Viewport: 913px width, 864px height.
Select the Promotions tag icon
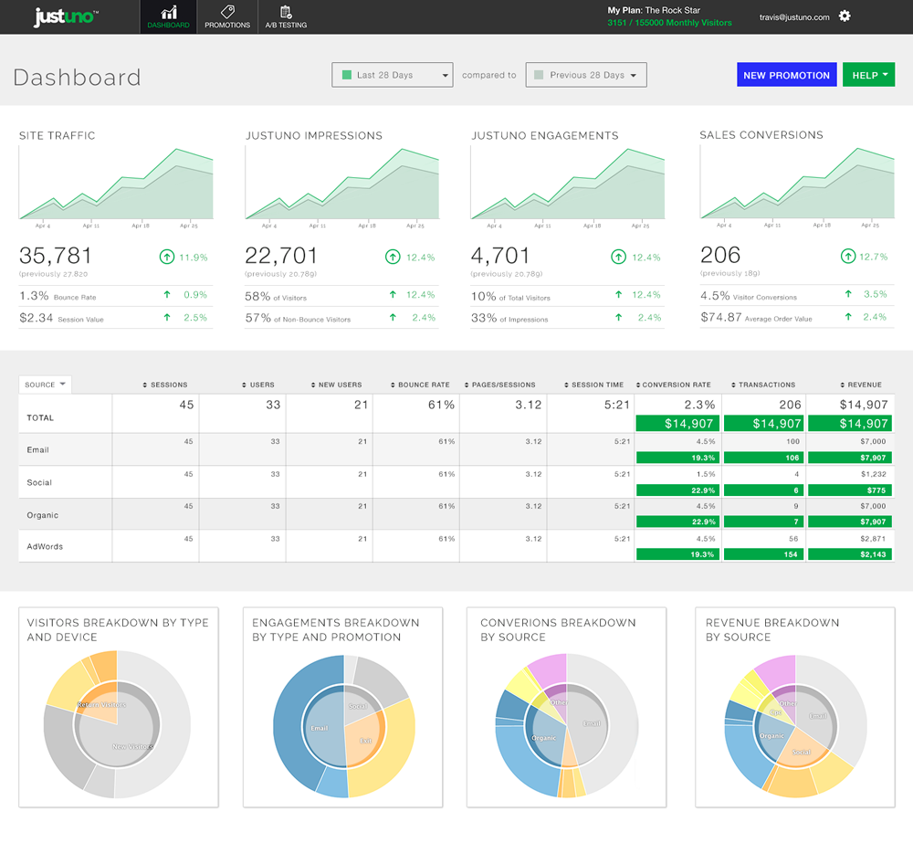[x=227, y=11]
